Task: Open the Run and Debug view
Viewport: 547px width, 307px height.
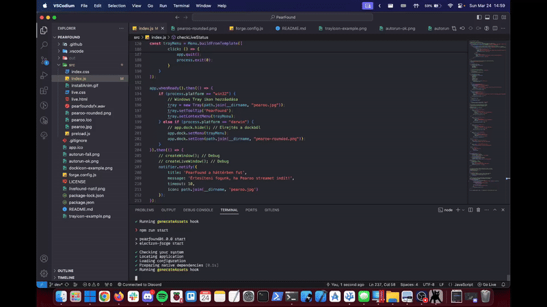Action: click(x=44, y=76)
